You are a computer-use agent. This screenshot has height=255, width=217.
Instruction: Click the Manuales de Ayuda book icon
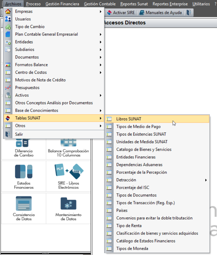[x=142, y=12]
